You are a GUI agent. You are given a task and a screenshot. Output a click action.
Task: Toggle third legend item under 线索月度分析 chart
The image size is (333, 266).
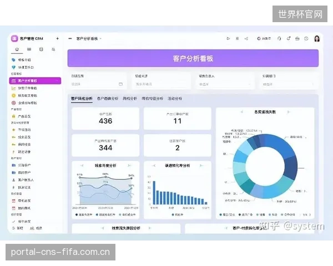[x=127, y=214]
